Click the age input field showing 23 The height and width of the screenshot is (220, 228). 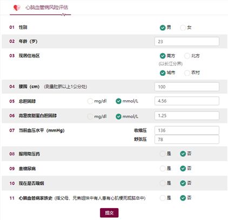tap(187, 42)
